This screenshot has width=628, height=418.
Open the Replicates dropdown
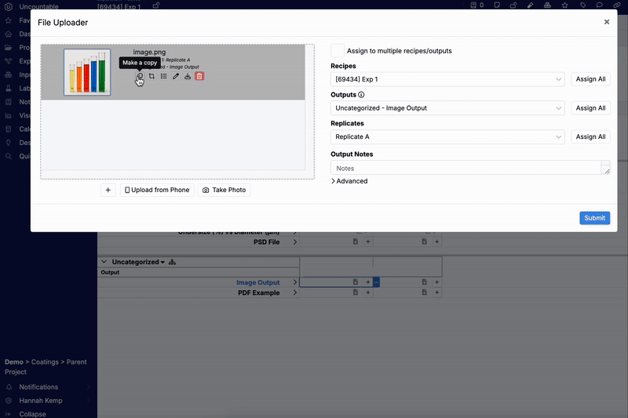pyautogui.click(x=447, y=137)
